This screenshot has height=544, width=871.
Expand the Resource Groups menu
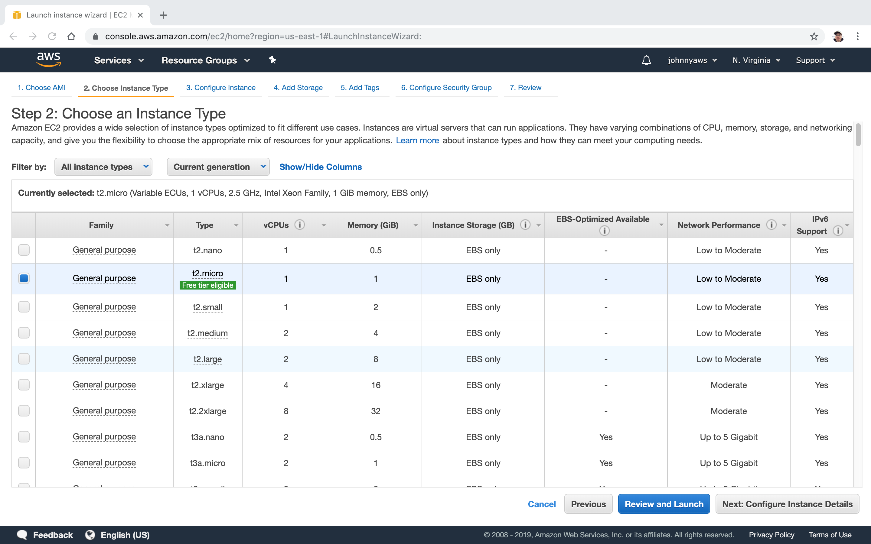(x=206, y=60)
